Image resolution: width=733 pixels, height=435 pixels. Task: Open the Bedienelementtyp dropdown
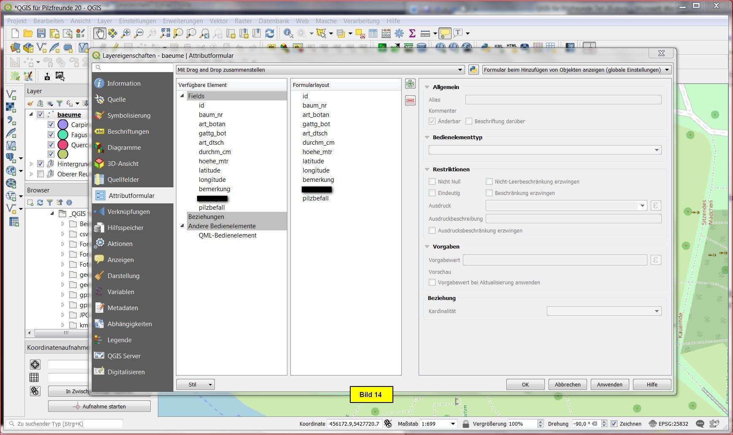tap(544, 150)
